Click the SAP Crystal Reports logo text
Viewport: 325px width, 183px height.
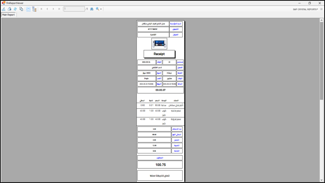305,9
